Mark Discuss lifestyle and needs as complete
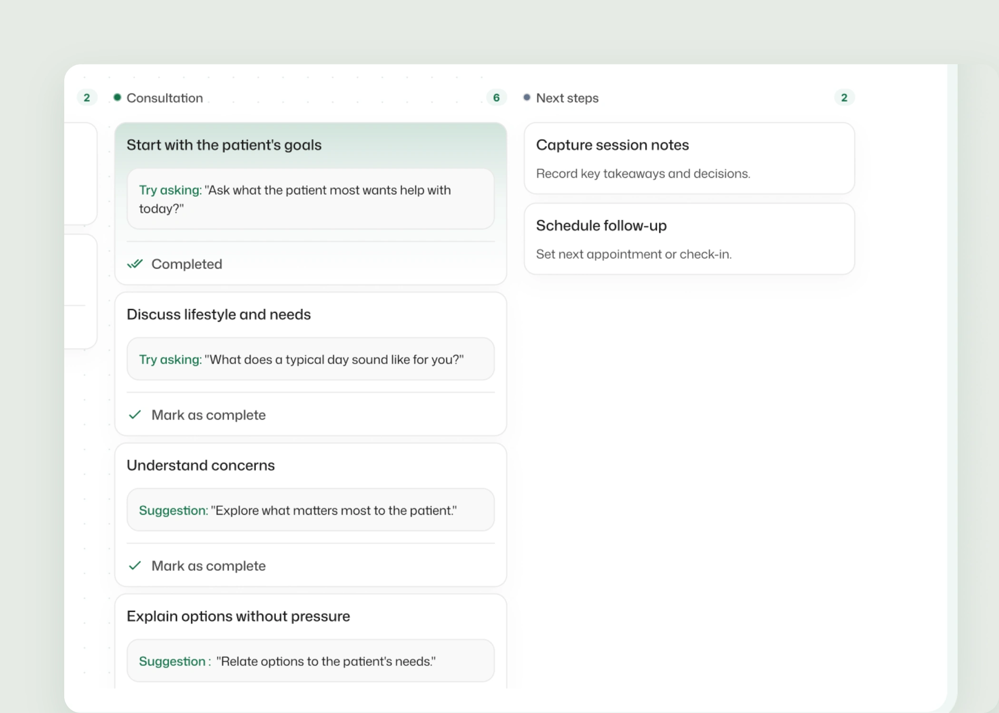The width and height of the screenshot is (999, 713). pyautogui.click(x=197, y=415)
